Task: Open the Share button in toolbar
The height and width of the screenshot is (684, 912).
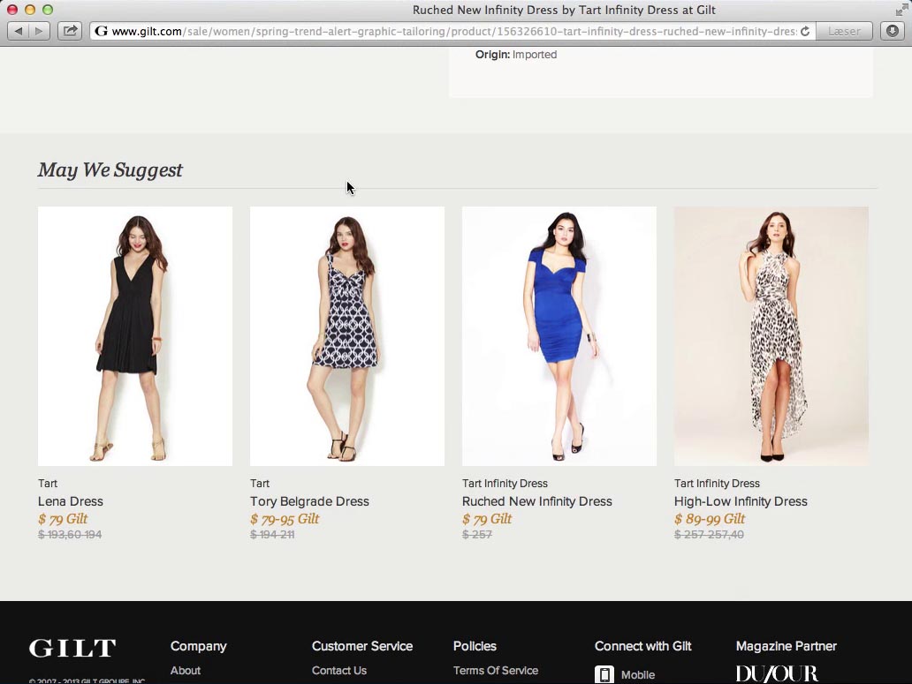Action: pyautogui.click(x=70, y=31)
